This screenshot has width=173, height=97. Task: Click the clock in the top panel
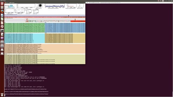click(169, 1)
